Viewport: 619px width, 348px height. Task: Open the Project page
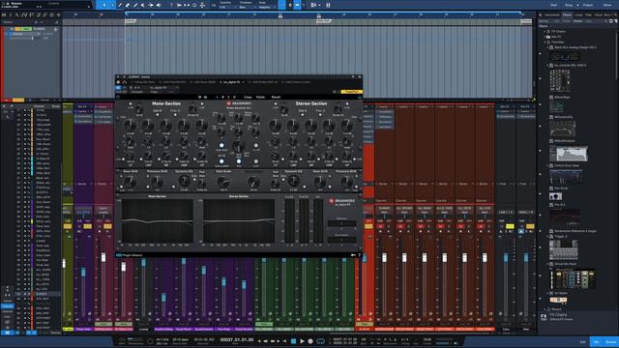(x=588, y=5)
